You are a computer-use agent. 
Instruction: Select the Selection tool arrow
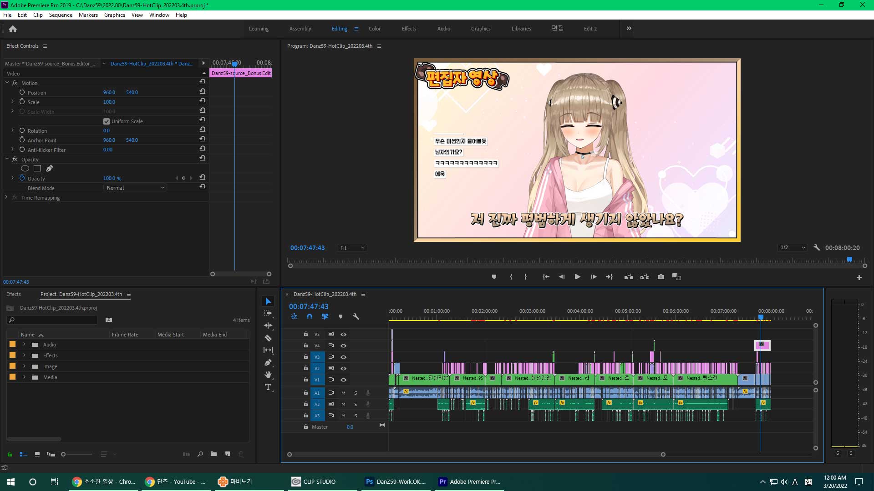click(x=268, y=301)
